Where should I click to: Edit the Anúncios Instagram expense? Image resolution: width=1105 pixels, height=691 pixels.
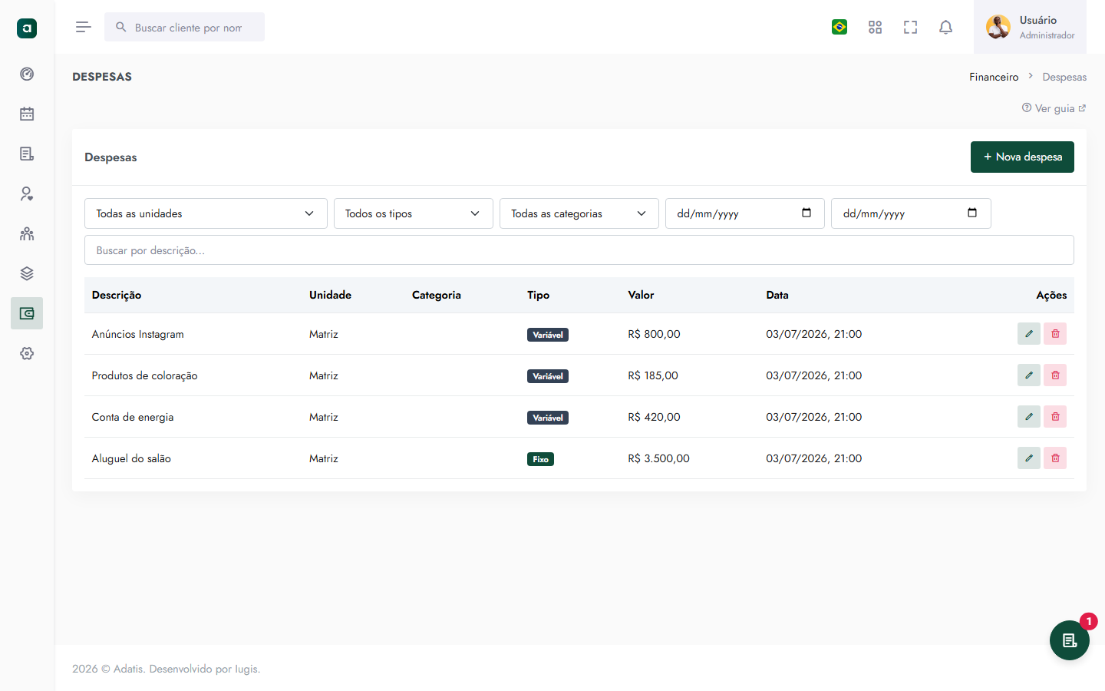click(x=1029, y=334)
